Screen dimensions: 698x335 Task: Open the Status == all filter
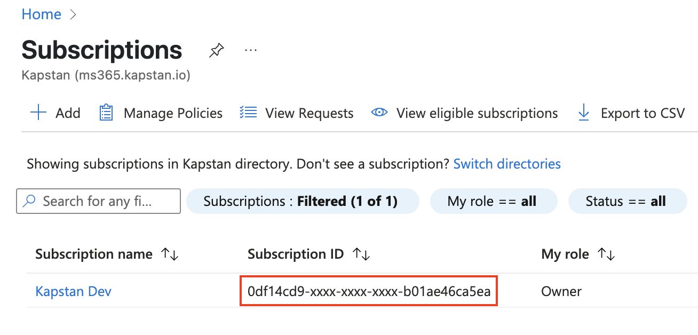click(x=628, y=201)
